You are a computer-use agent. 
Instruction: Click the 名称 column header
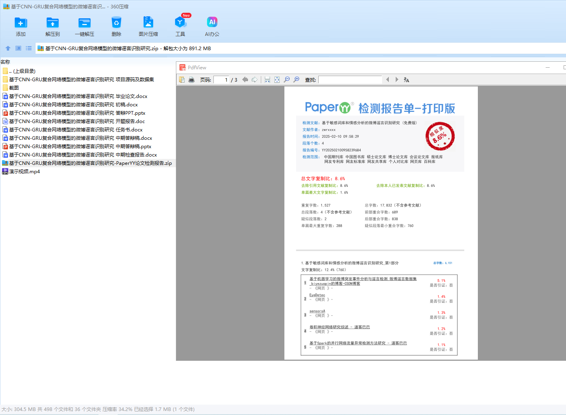pos(5,62)
